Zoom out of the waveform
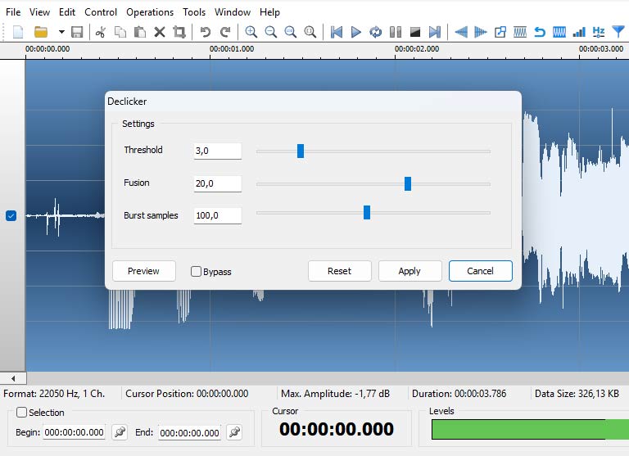The width and height of the screenshot is (629, 456). coord(271,32)
